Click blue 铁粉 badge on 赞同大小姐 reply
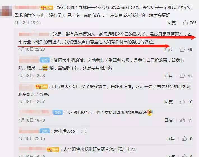Screen dimensions: 199x157 [45, 60]
